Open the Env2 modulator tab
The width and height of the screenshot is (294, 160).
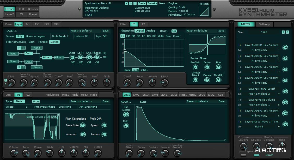(x=136, y=95)
